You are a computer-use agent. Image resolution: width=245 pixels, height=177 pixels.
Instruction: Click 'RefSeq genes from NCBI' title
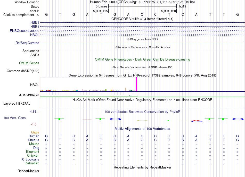point(142,39)
